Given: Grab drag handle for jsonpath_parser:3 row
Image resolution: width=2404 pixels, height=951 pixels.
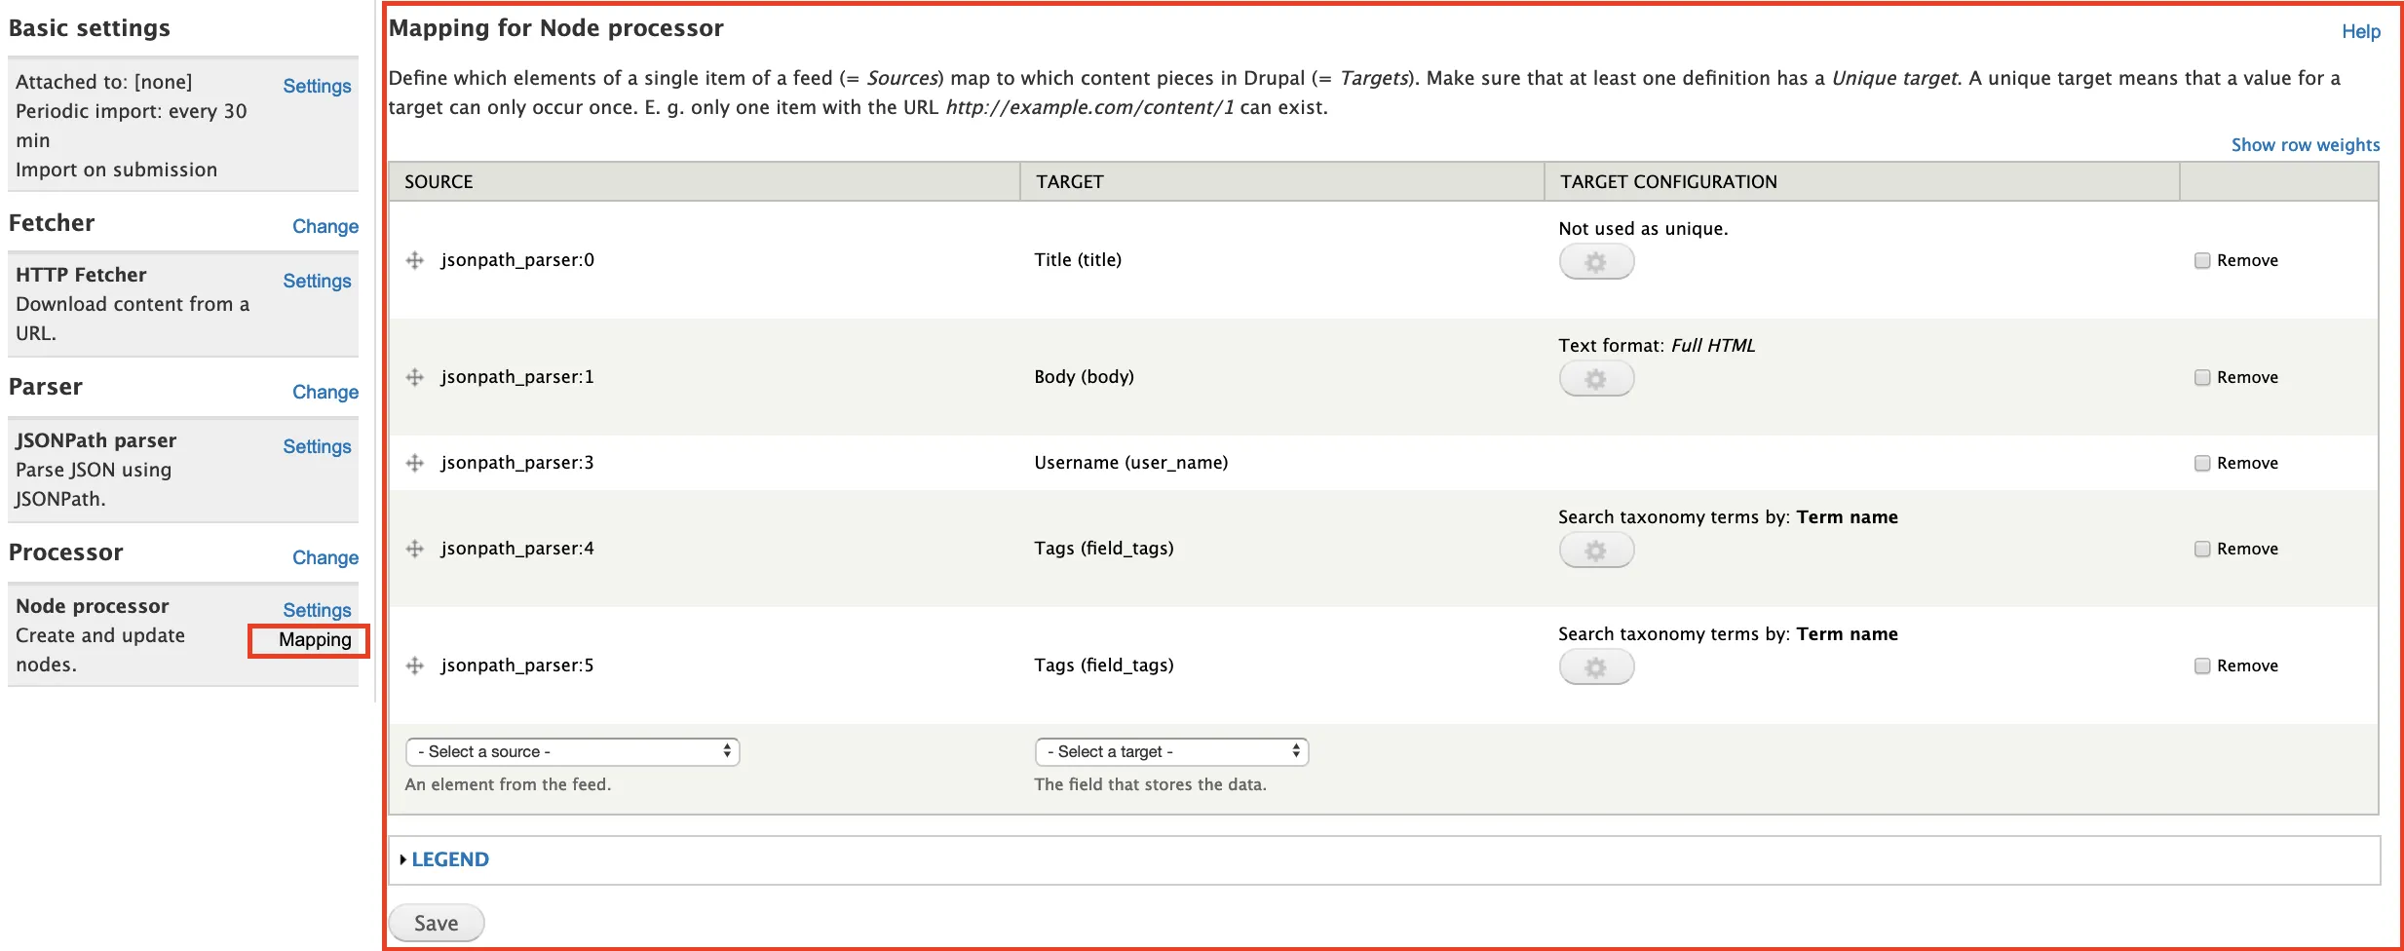Looking at the screenshot, I should [x=415, y=463].
